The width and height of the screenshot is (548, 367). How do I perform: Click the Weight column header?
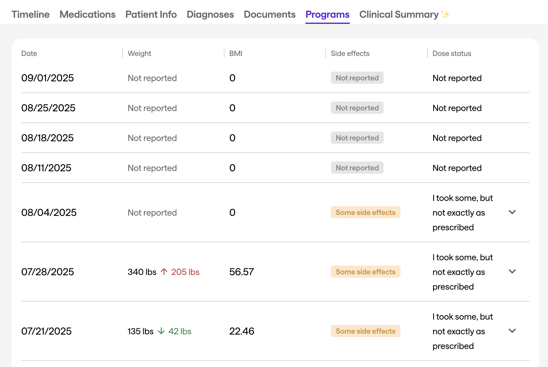[x=139, y=54]
